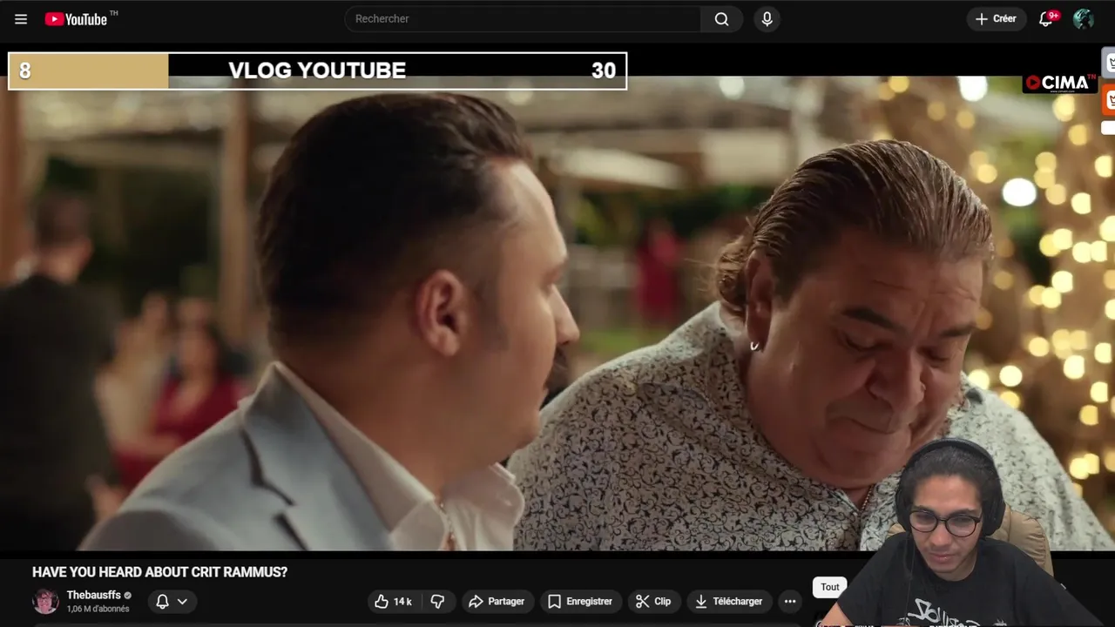Save the video with Enregistrer
The width and height of the screenshot is (1115, 627).
(580, 601)
